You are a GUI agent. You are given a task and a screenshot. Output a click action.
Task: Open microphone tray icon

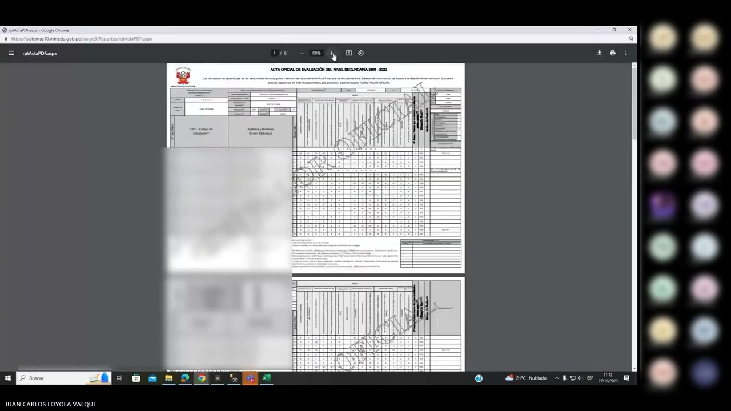pyautogui.click(x=564, y=378)
